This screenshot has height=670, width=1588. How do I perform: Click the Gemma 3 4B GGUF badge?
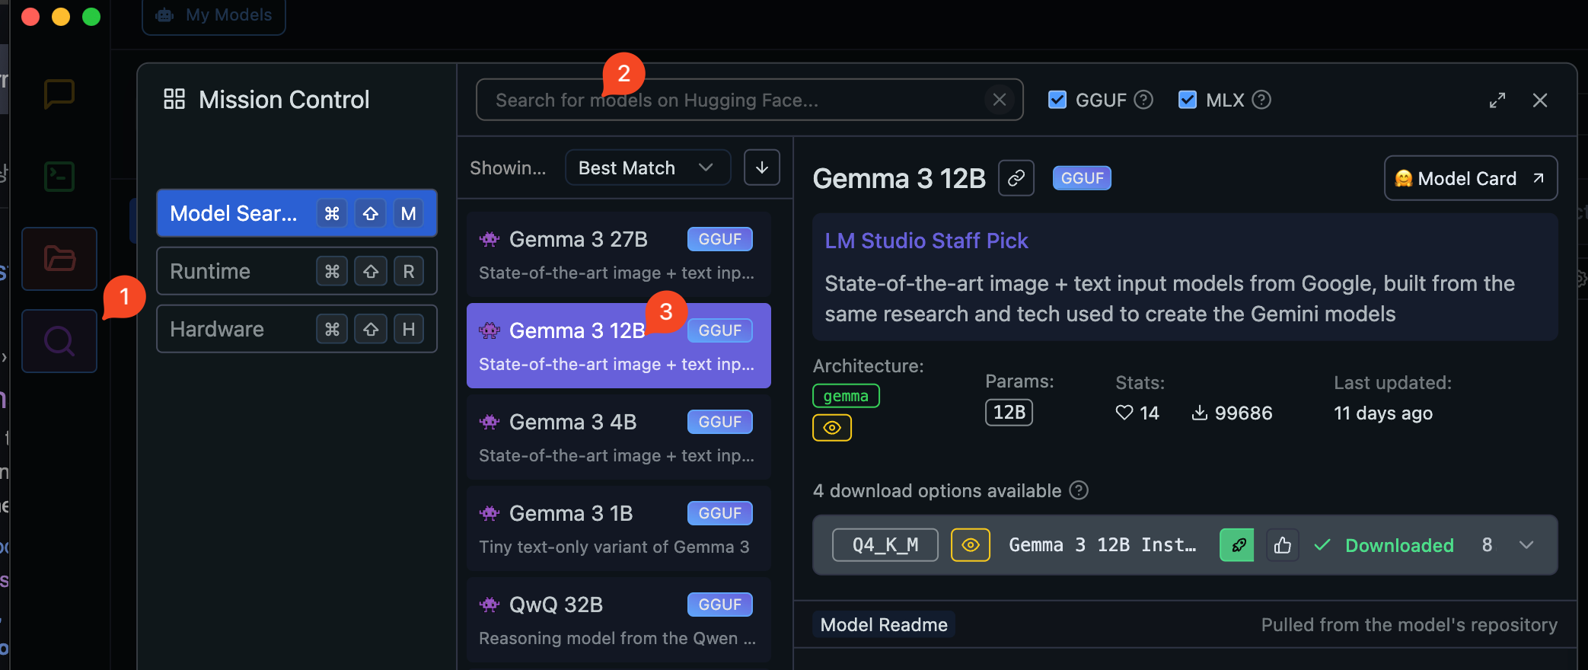pyautogui.click(x=720, y=422)
